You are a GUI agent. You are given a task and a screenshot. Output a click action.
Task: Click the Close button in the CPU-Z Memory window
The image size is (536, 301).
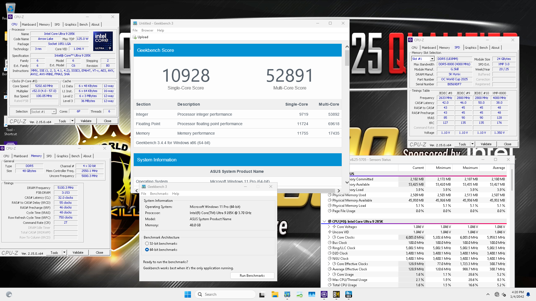click(99, 253)
